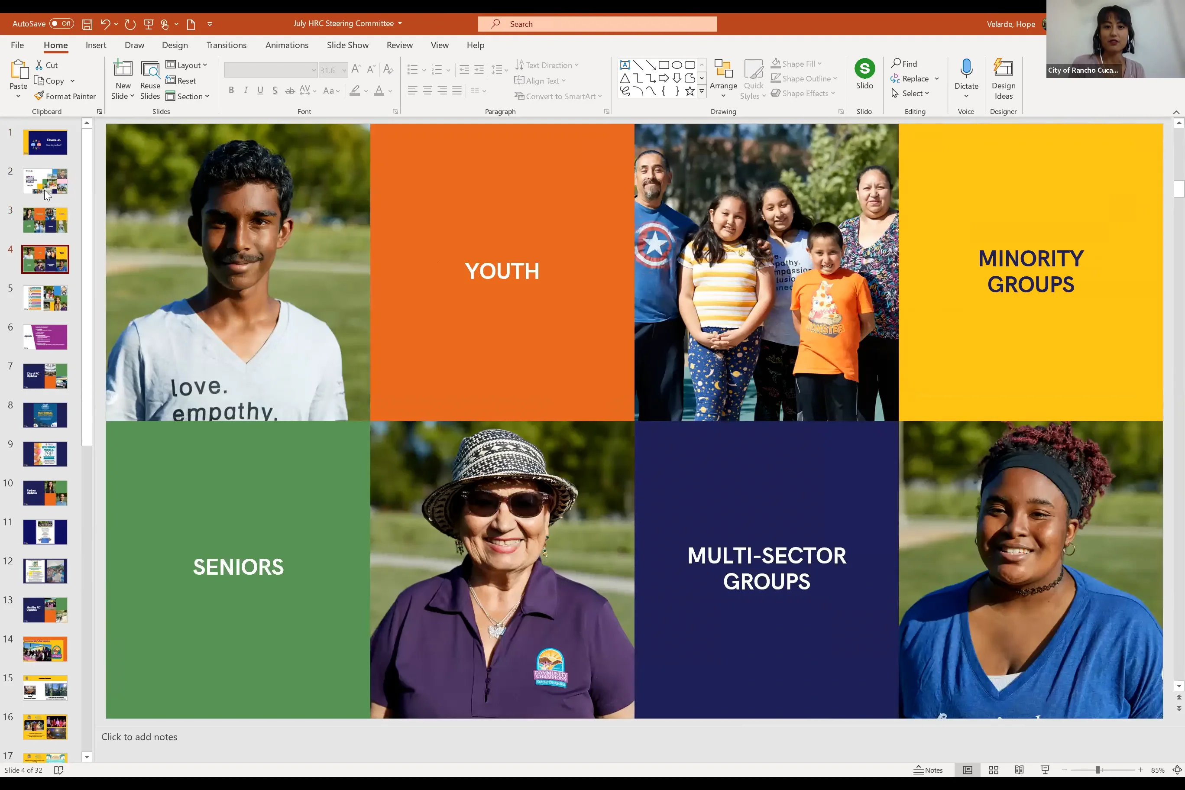This screenshot has height=790, width=1185.
Task: Select slide 7 thumbnail
Action: (x=45, y=376)
